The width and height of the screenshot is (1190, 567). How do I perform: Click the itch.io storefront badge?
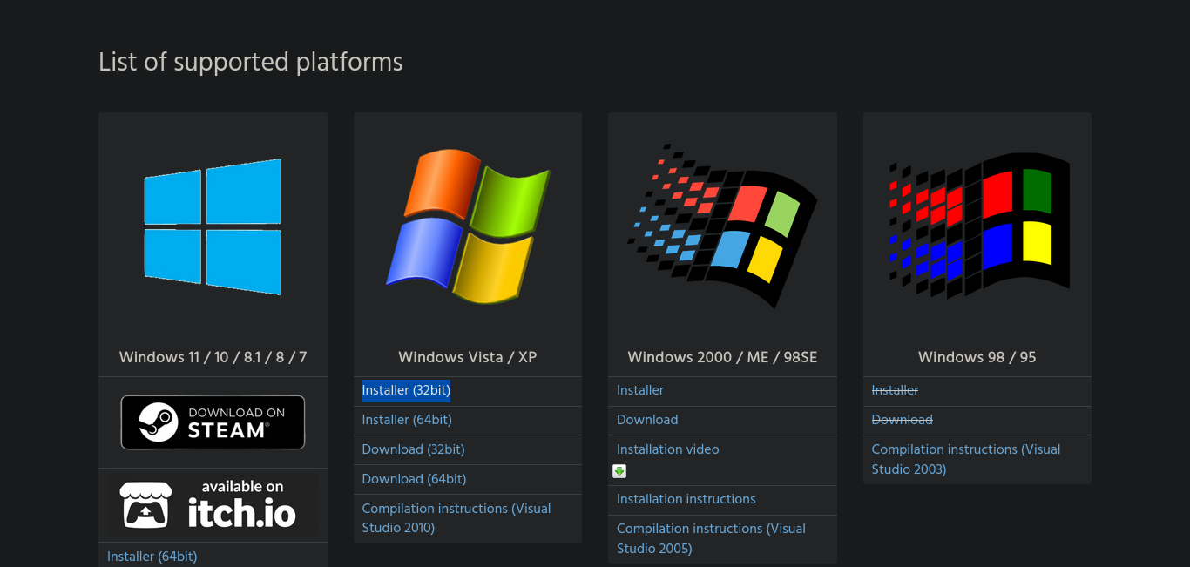213,504
